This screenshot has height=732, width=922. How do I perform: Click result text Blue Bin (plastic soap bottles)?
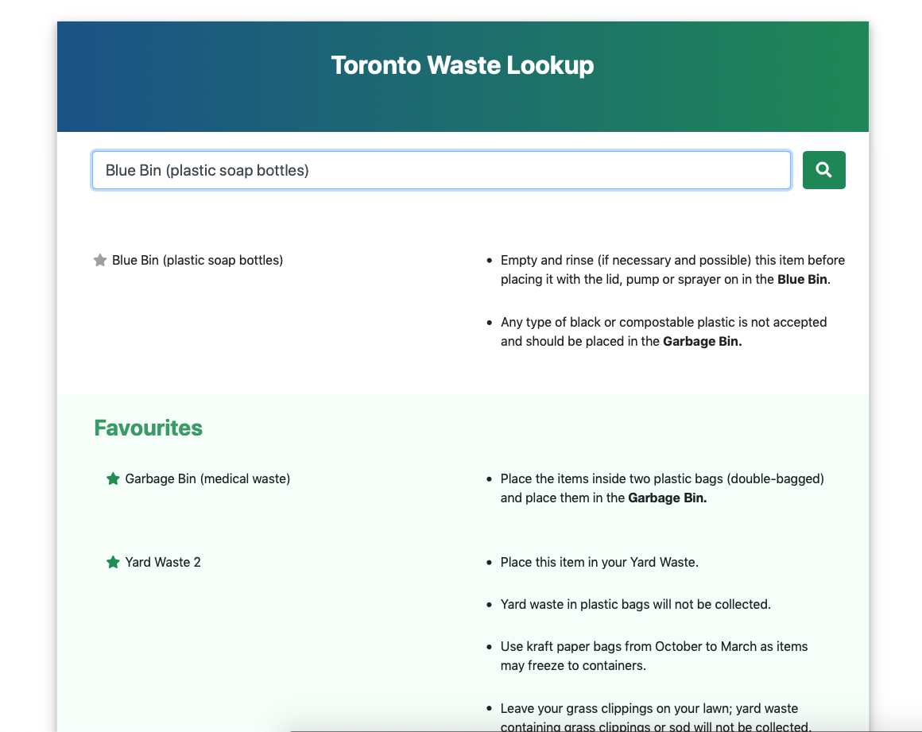(198, 260)
